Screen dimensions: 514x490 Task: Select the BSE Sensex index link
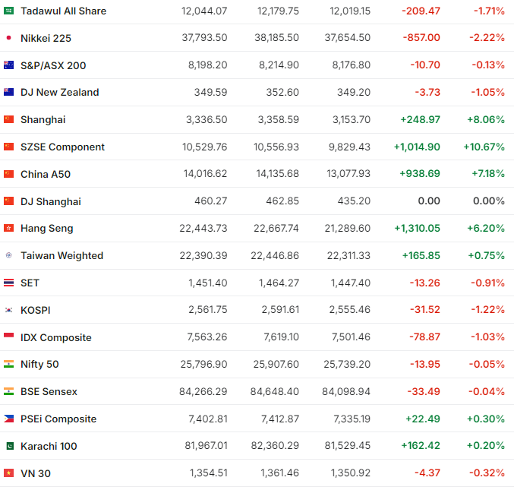tap(49, 392)
